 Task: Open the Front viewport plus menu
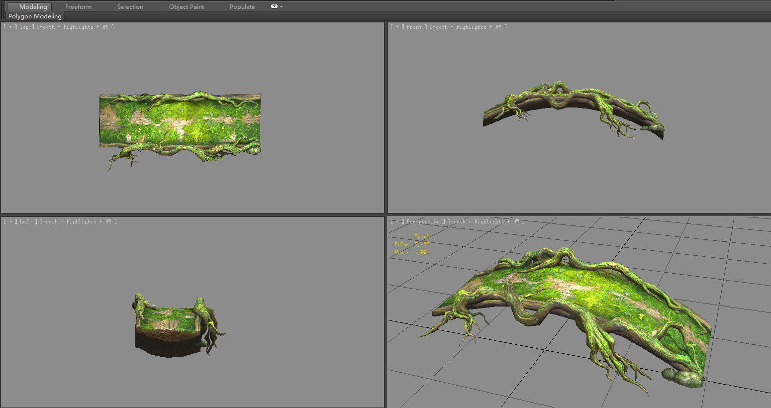click(x=397, y=27)
